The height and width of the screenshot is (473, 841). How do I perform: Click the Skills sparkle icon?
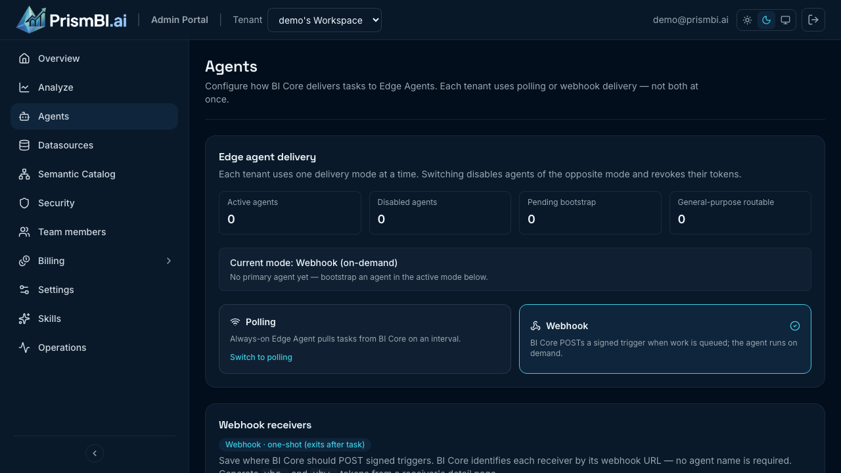(x=24, y=319)
